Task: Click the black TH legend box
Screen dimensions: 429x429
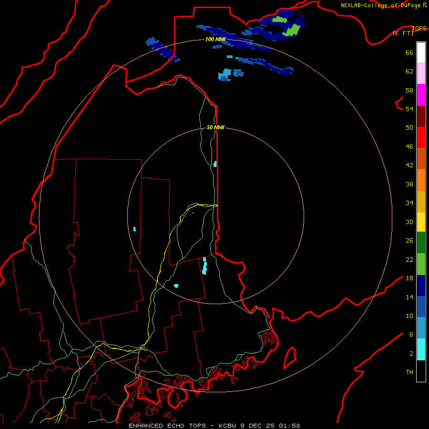Action: [x=421, y=371]
